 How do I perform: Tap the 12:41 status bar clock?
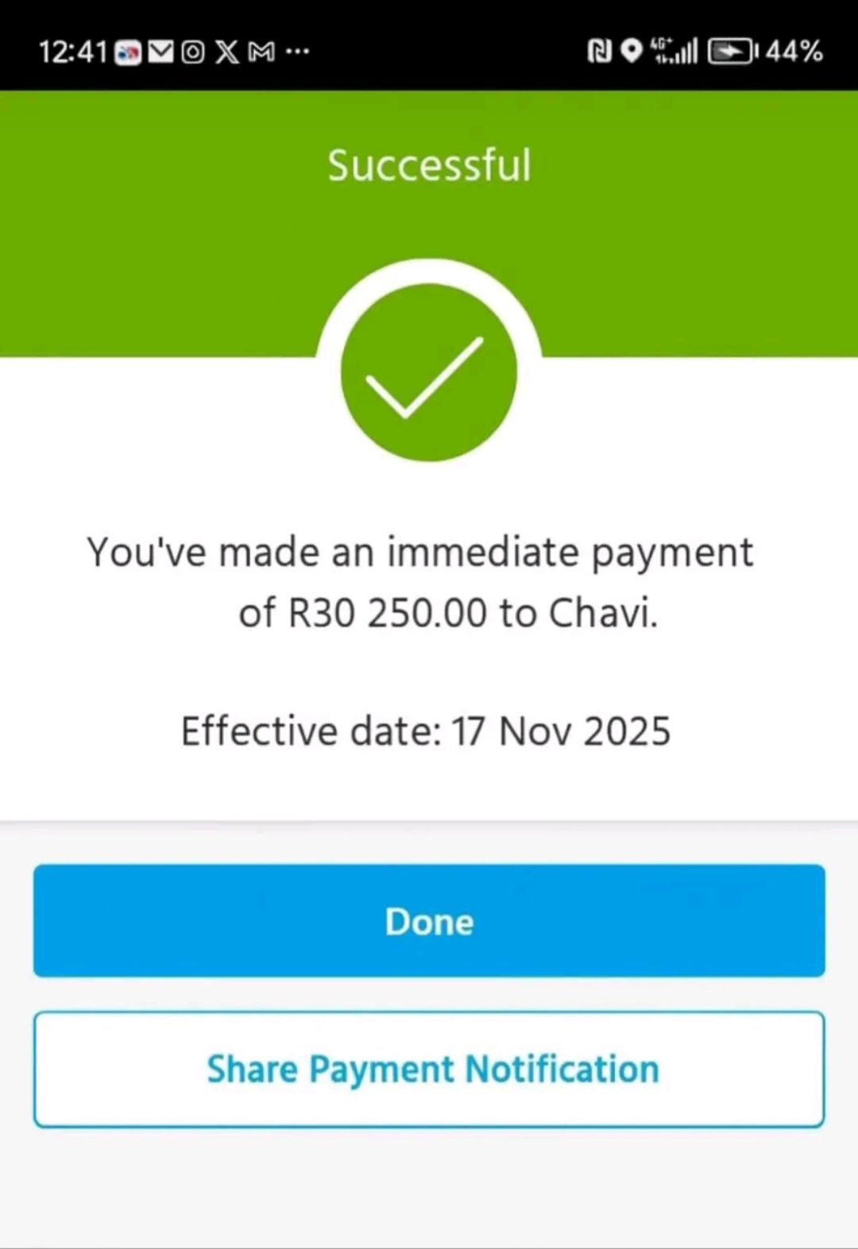pos(72,52)
